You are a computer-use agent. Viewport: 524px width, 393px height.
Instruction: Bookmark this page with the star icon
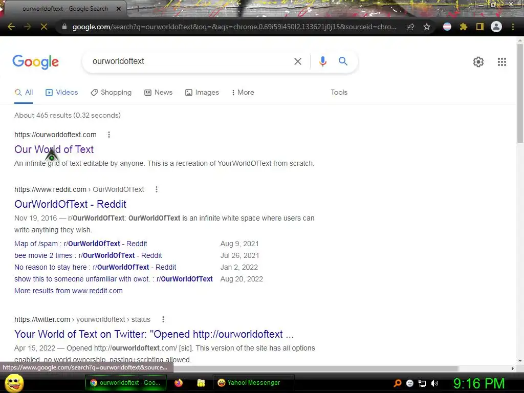pyautogui.click(x=427, y=27)
